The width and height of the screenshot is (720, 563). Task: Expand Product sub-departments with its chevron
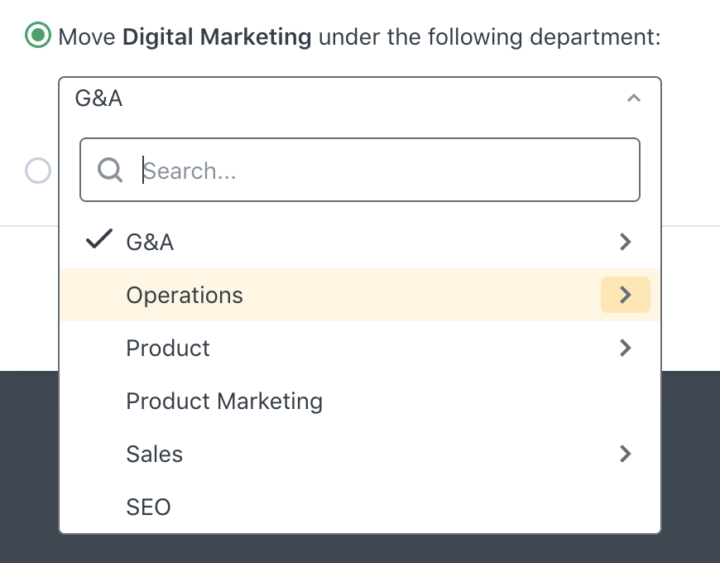(626, 348)
